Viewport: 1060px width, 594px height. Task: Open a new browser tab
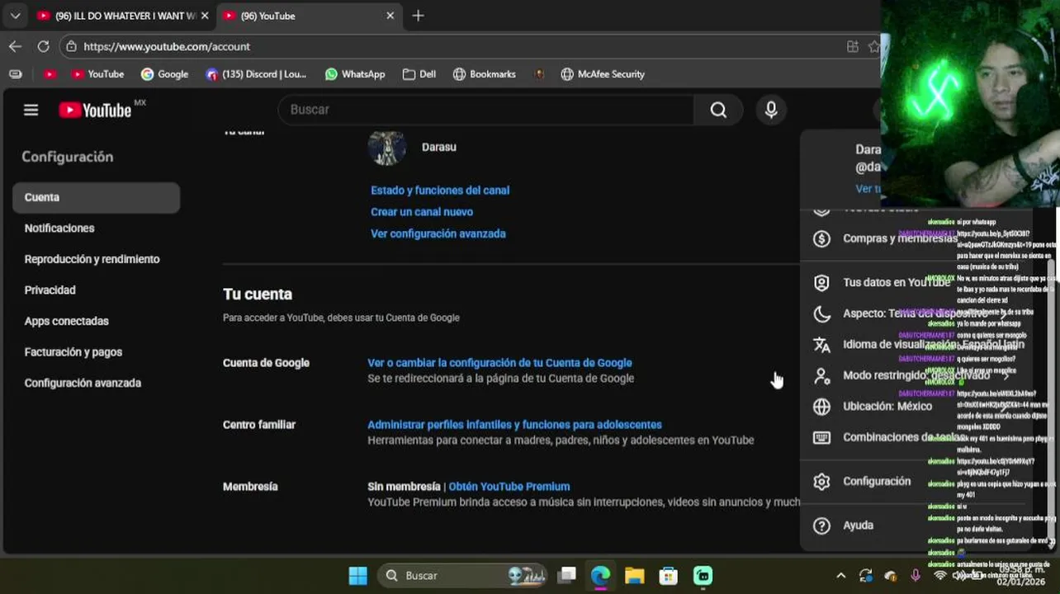tap(418, 16)
